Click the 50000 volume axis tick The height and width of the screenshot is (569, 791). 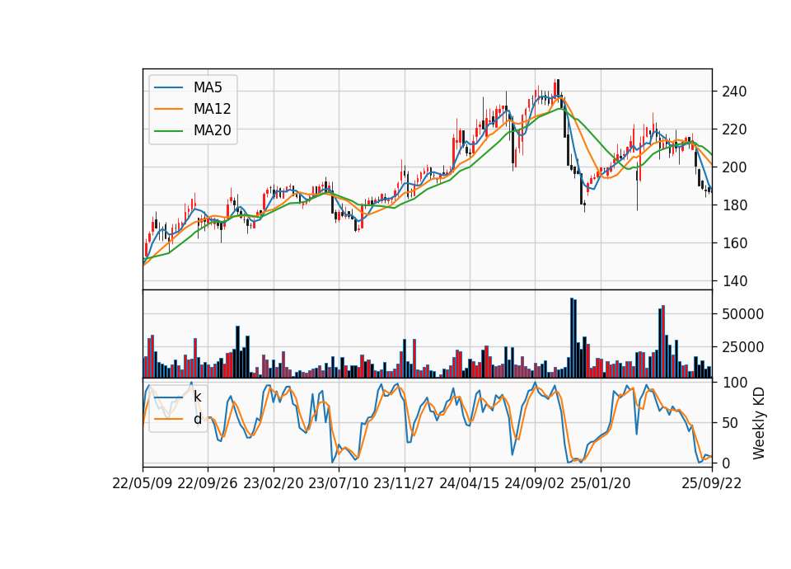(742, 314)
